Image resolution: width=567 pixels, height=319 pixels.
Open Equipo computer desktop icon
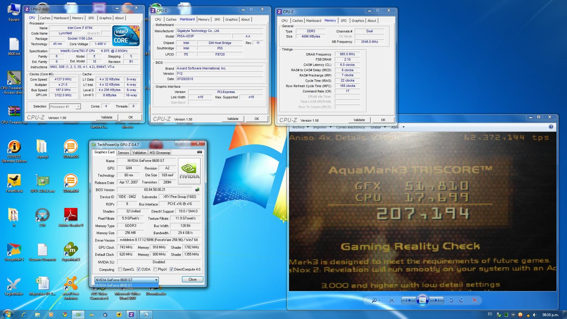pos(14,12)
